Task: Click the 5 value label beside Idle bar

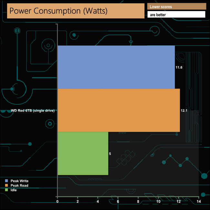Action: (x=110, y=154)
